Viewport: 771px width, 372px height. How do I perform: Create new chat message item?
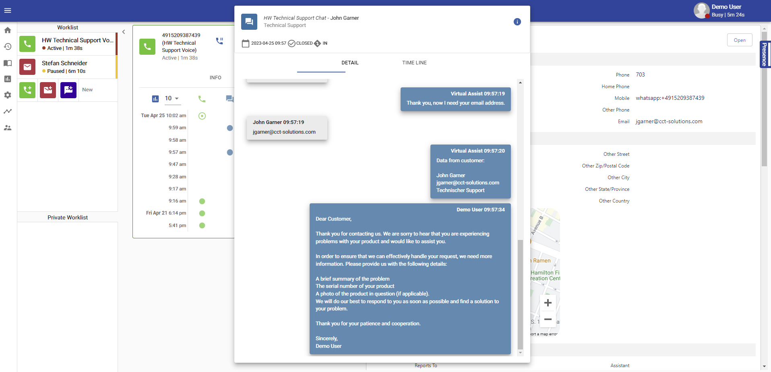(x=68, y=90)
